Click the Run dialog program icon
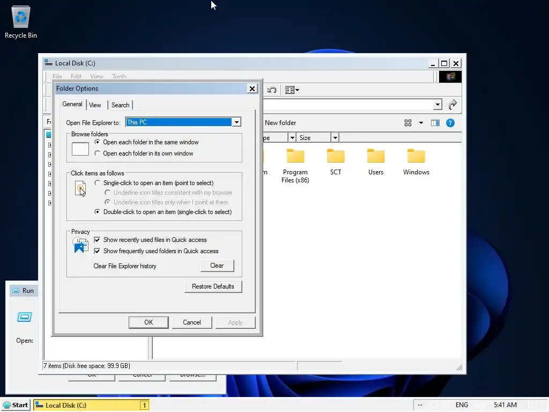This screenshot has height=412, width=549. [x=25, y=317]
